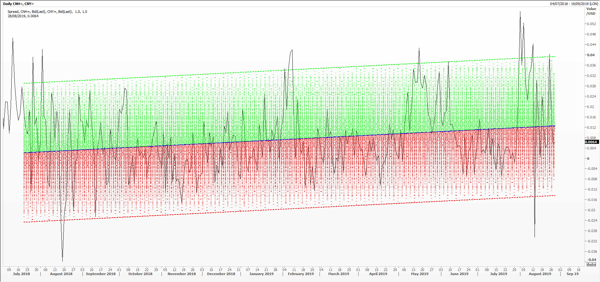Click the Auto scale button
600x282 pixels.
pos(591,264)
